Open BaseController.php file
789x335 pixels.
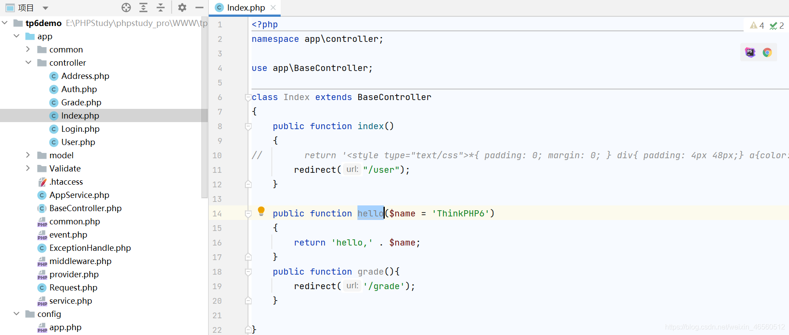click(x=86, y=208)
